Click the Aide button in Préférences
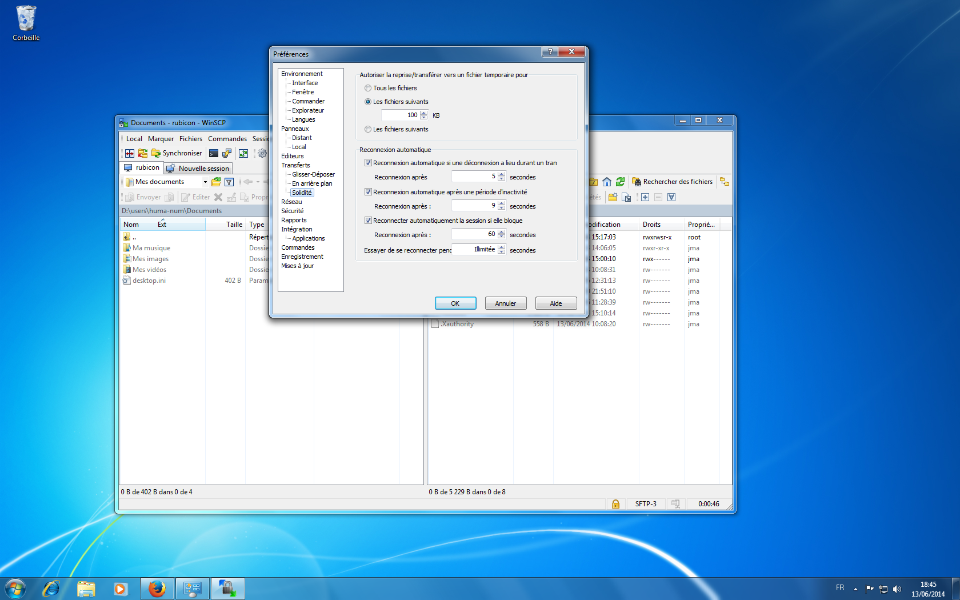Image resolution: width=960 pixels, height=600 pixels. (555, 303)
